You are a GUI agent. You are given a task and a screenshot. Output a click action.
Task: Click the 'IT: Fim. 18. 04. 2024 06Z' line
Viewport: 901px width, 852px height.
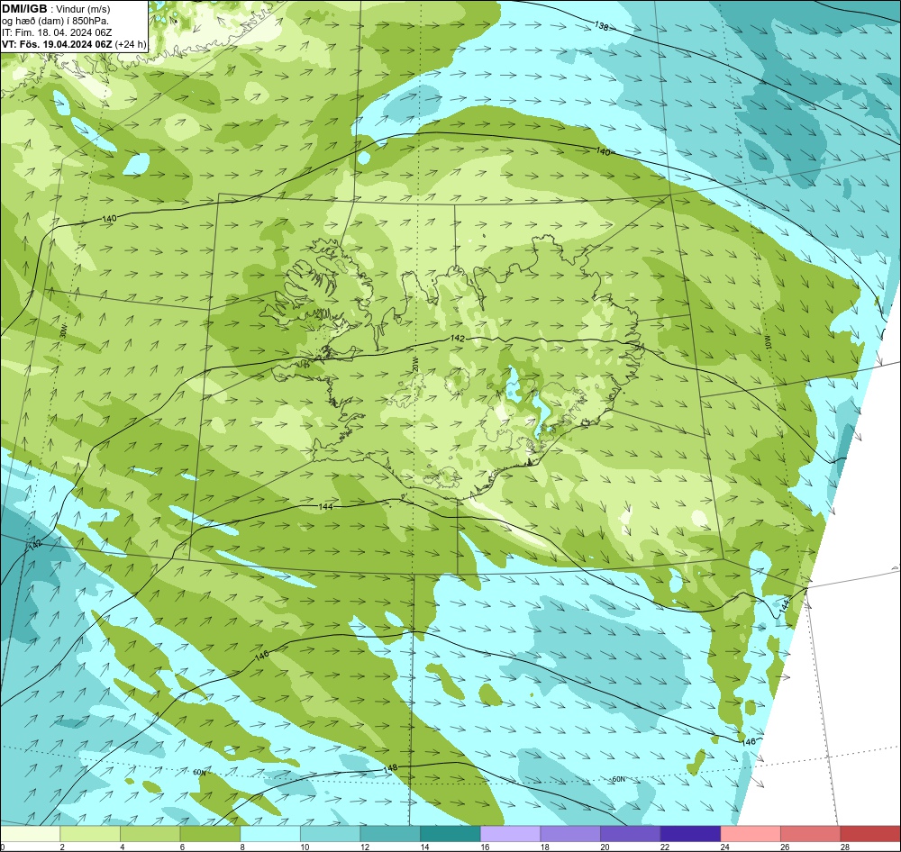click(x=57, y=32)
